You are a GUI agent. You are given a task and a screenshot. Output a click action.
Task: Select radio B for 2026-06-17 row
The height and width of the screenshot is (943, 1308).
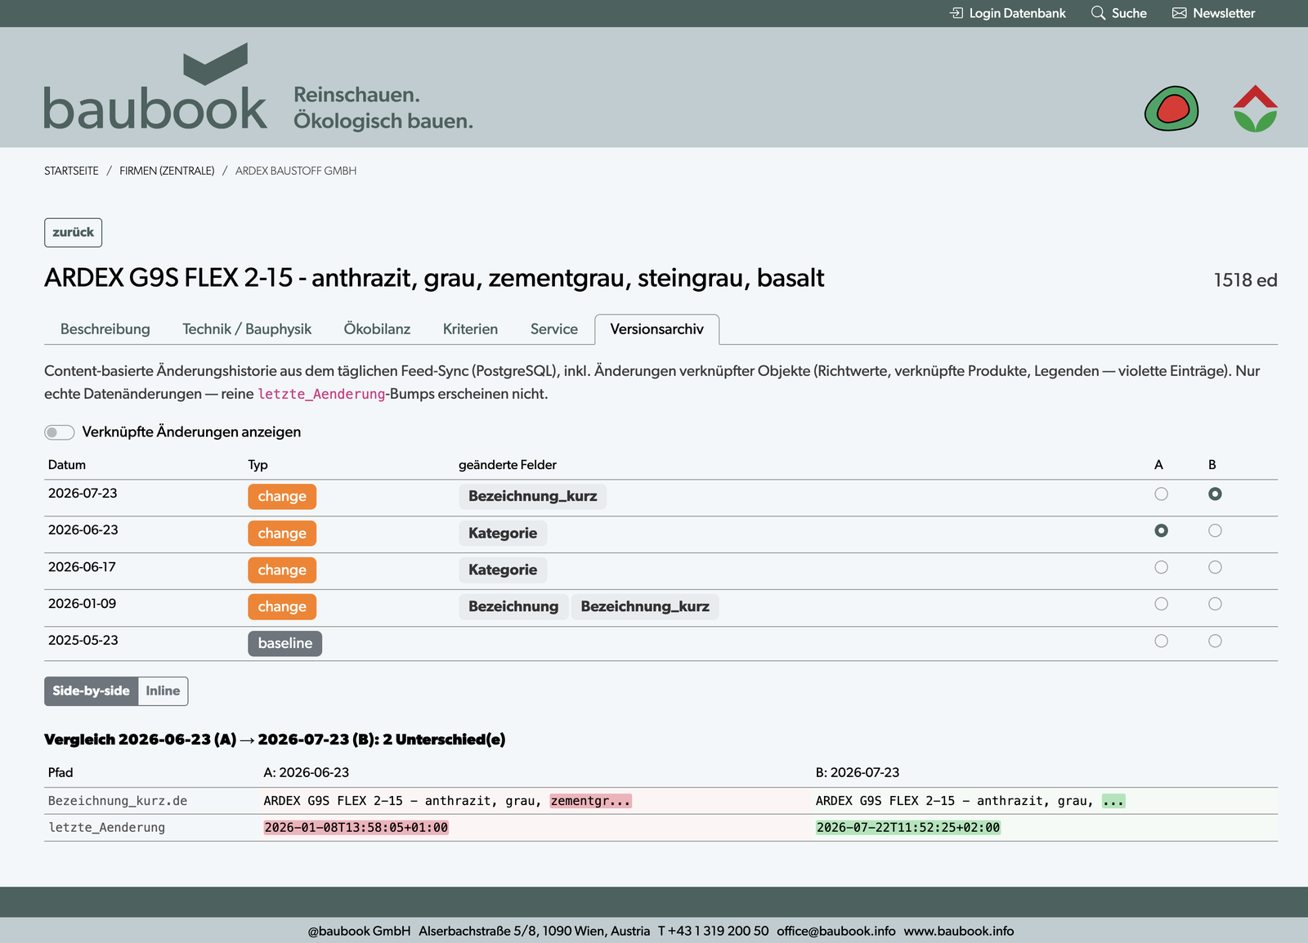click(x=1215, y=567)
